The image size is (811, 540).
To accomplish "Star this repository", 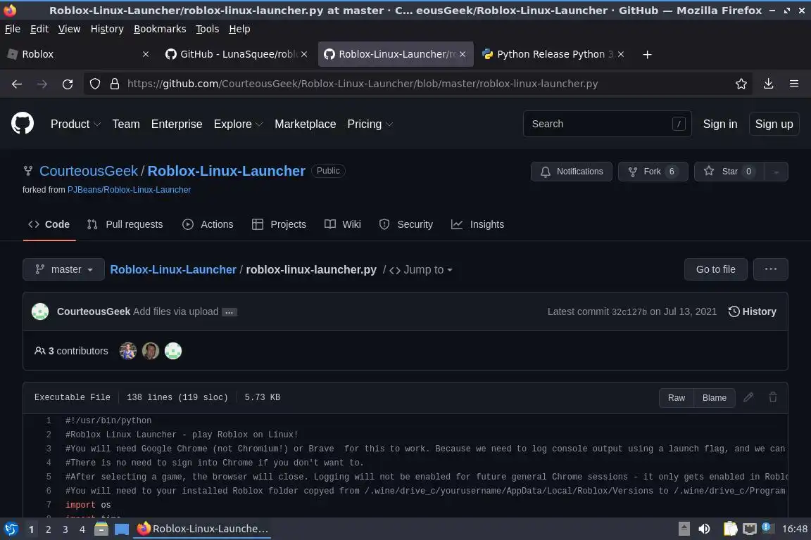I will [x=729, y=172].
